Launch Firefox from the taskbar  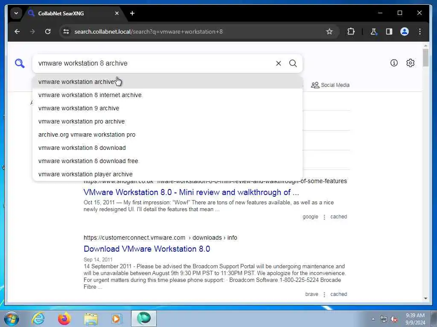(x=64, y=318)
